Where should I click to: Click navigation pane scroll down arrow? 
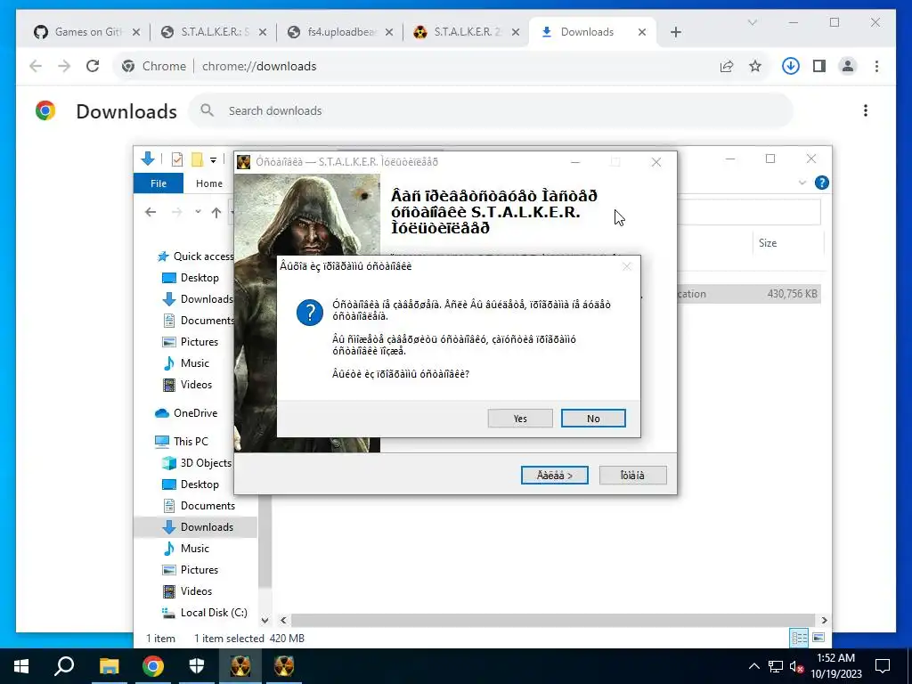point(265,621)
